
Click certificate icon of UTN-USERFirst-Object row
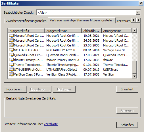pos(11,70)
